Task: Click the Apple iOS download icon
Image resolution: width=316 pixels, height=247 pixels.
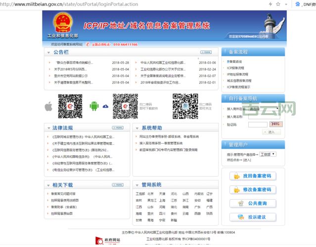Action: click(x=48, y=106)
